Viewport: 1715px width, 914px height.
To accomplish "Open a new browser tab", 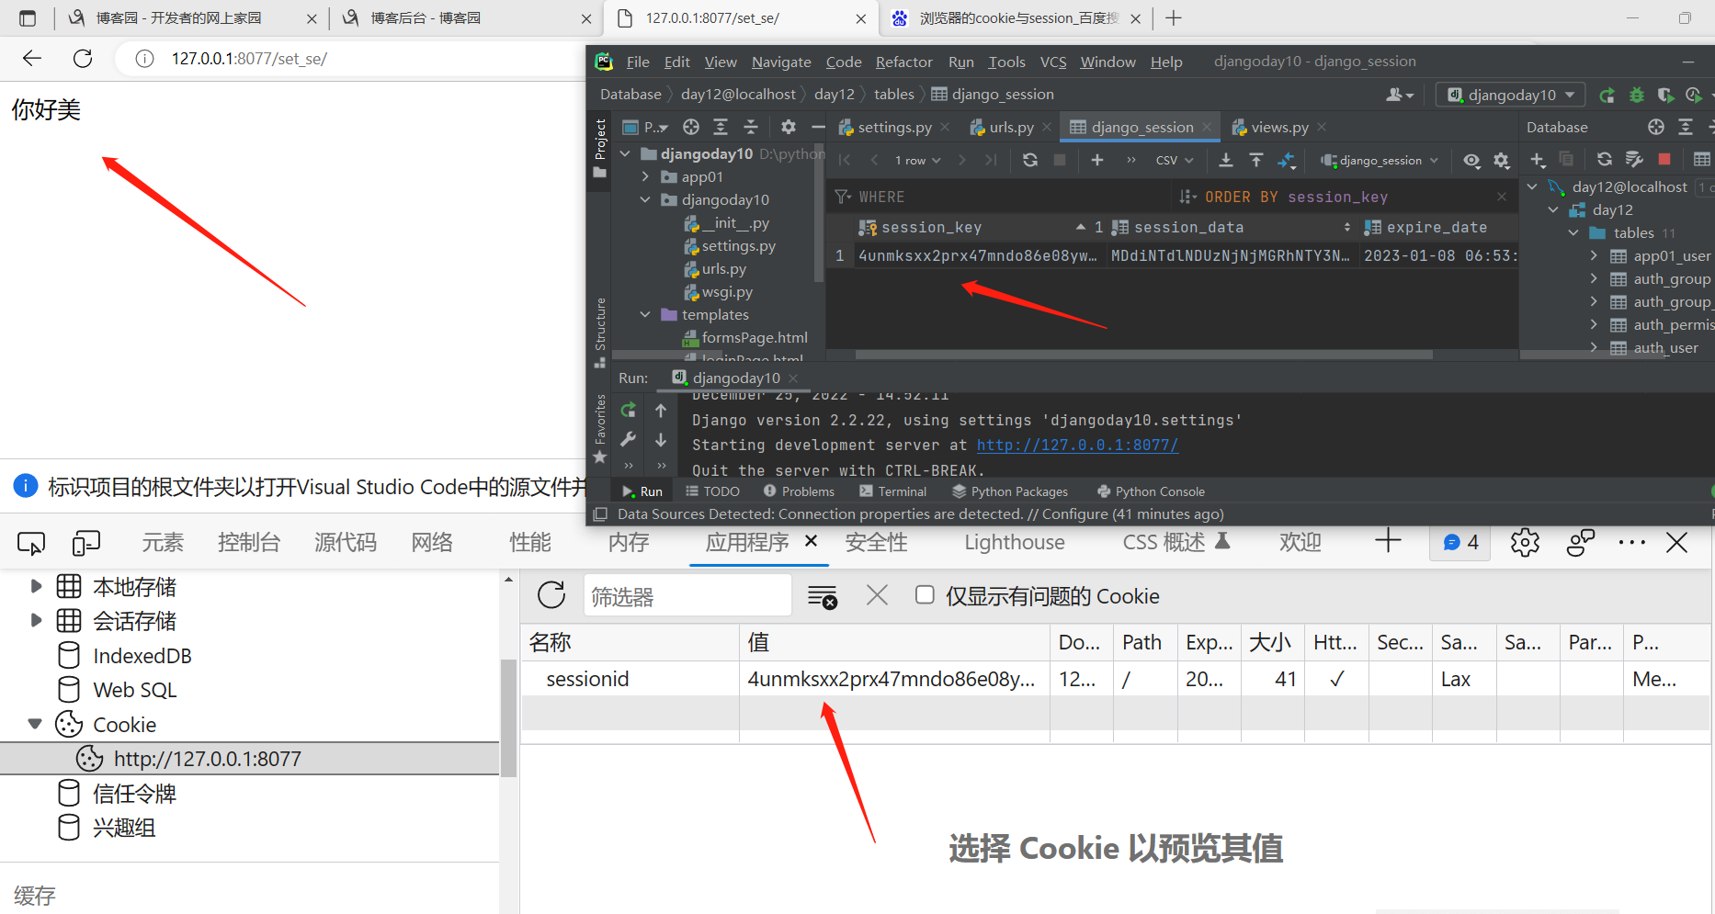I will click(1174, 17).
